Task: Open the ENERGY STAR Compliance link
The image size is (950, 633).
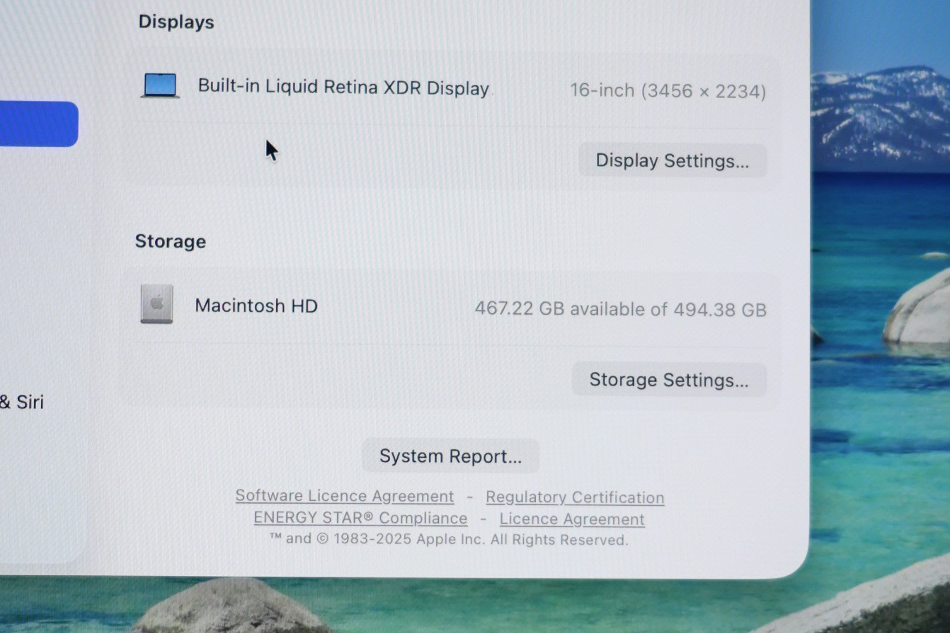Action: 360,518
